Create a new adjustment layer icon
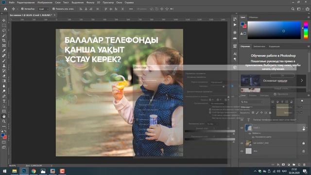This screenshot has height=175, width=311. [289, 165]
